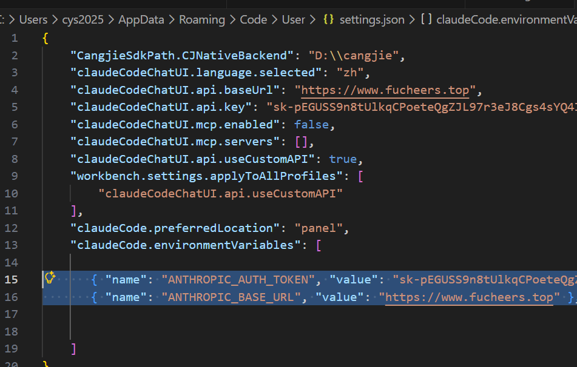Click the opening bracket on line 13
Screen dimensions: 577x367
[x=319, y=245]
